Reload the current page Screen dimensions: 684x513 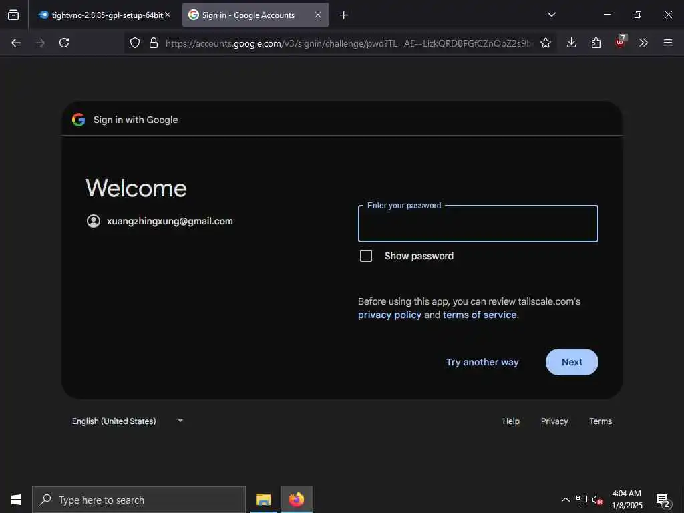[64, 43]
